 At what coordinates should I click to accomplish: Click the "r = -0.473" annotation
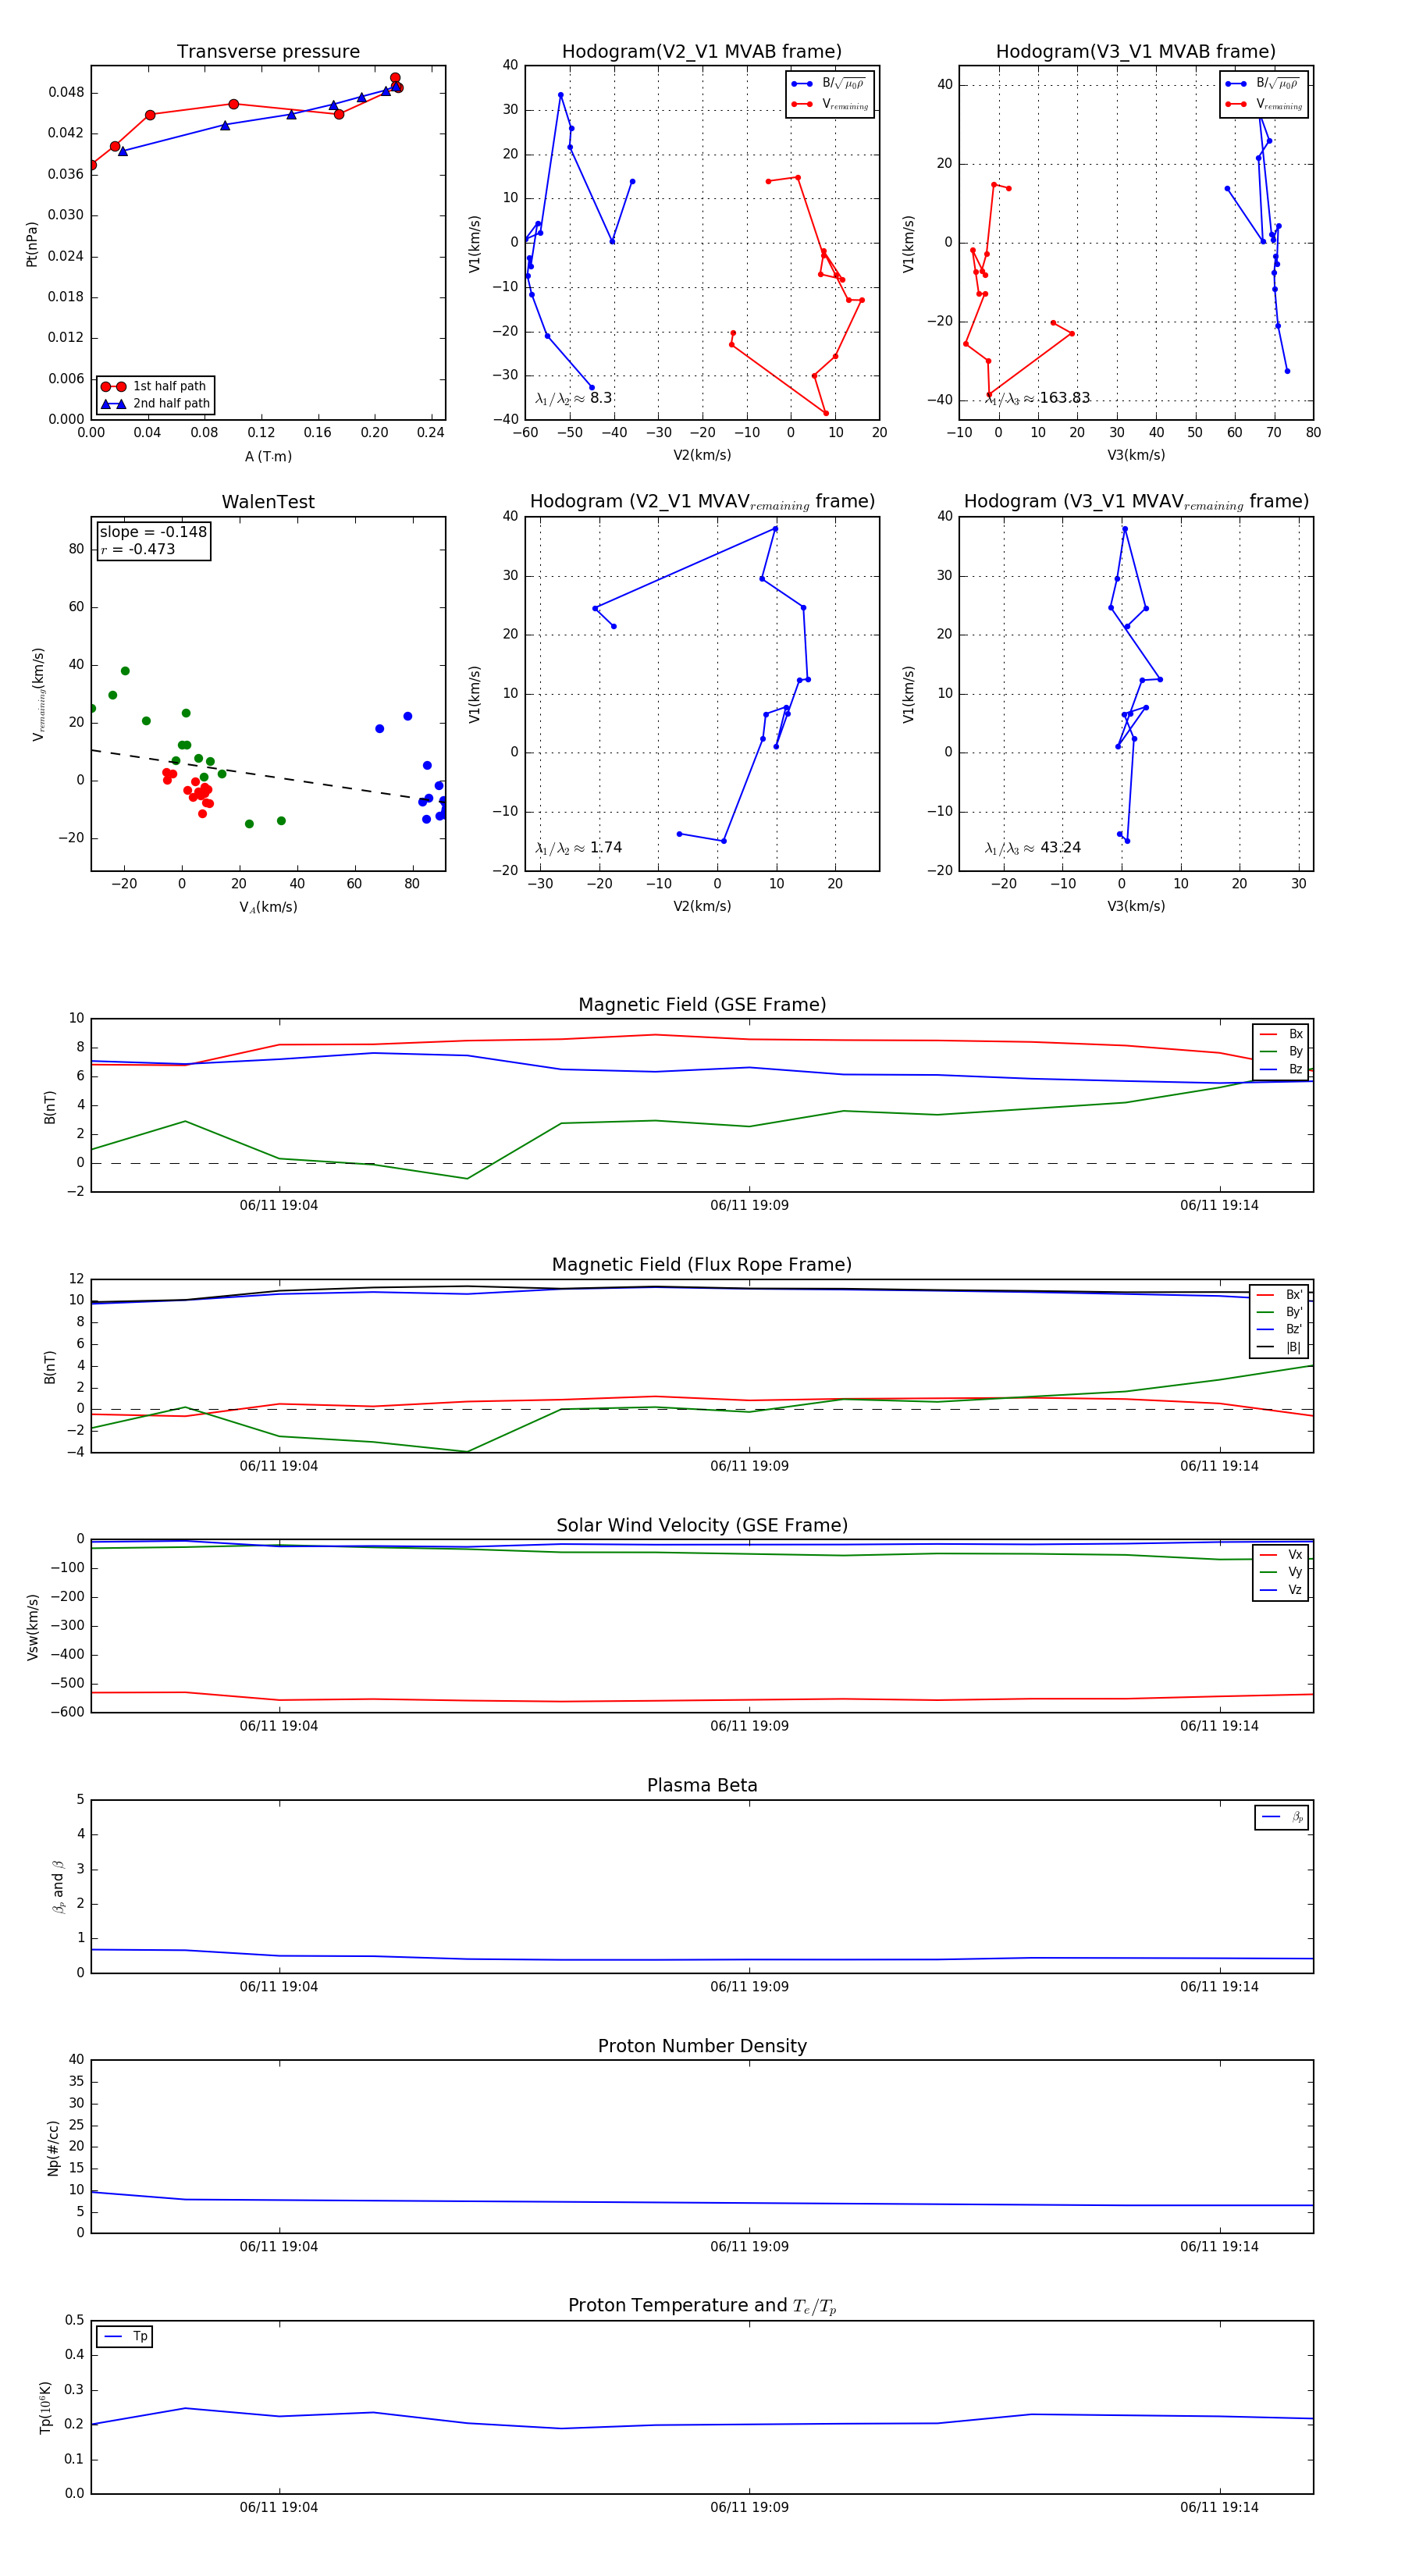137,549
